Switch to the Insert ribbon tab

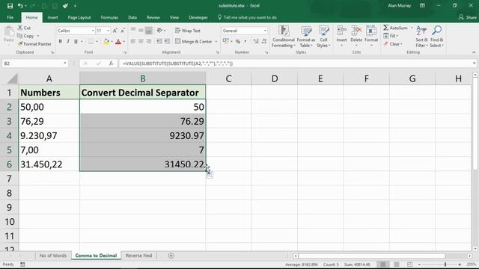(x=52, y=17)
